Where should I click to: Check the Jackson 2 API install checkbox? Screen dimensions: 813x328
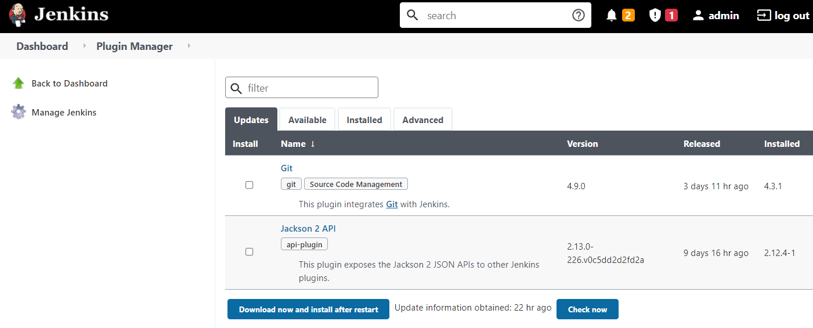click(250, 252)
